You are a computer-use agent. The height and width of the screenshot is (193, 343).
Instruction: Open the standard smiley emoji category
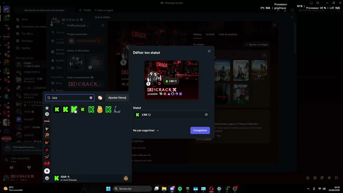pyautogui.click(x=47, y=178)
